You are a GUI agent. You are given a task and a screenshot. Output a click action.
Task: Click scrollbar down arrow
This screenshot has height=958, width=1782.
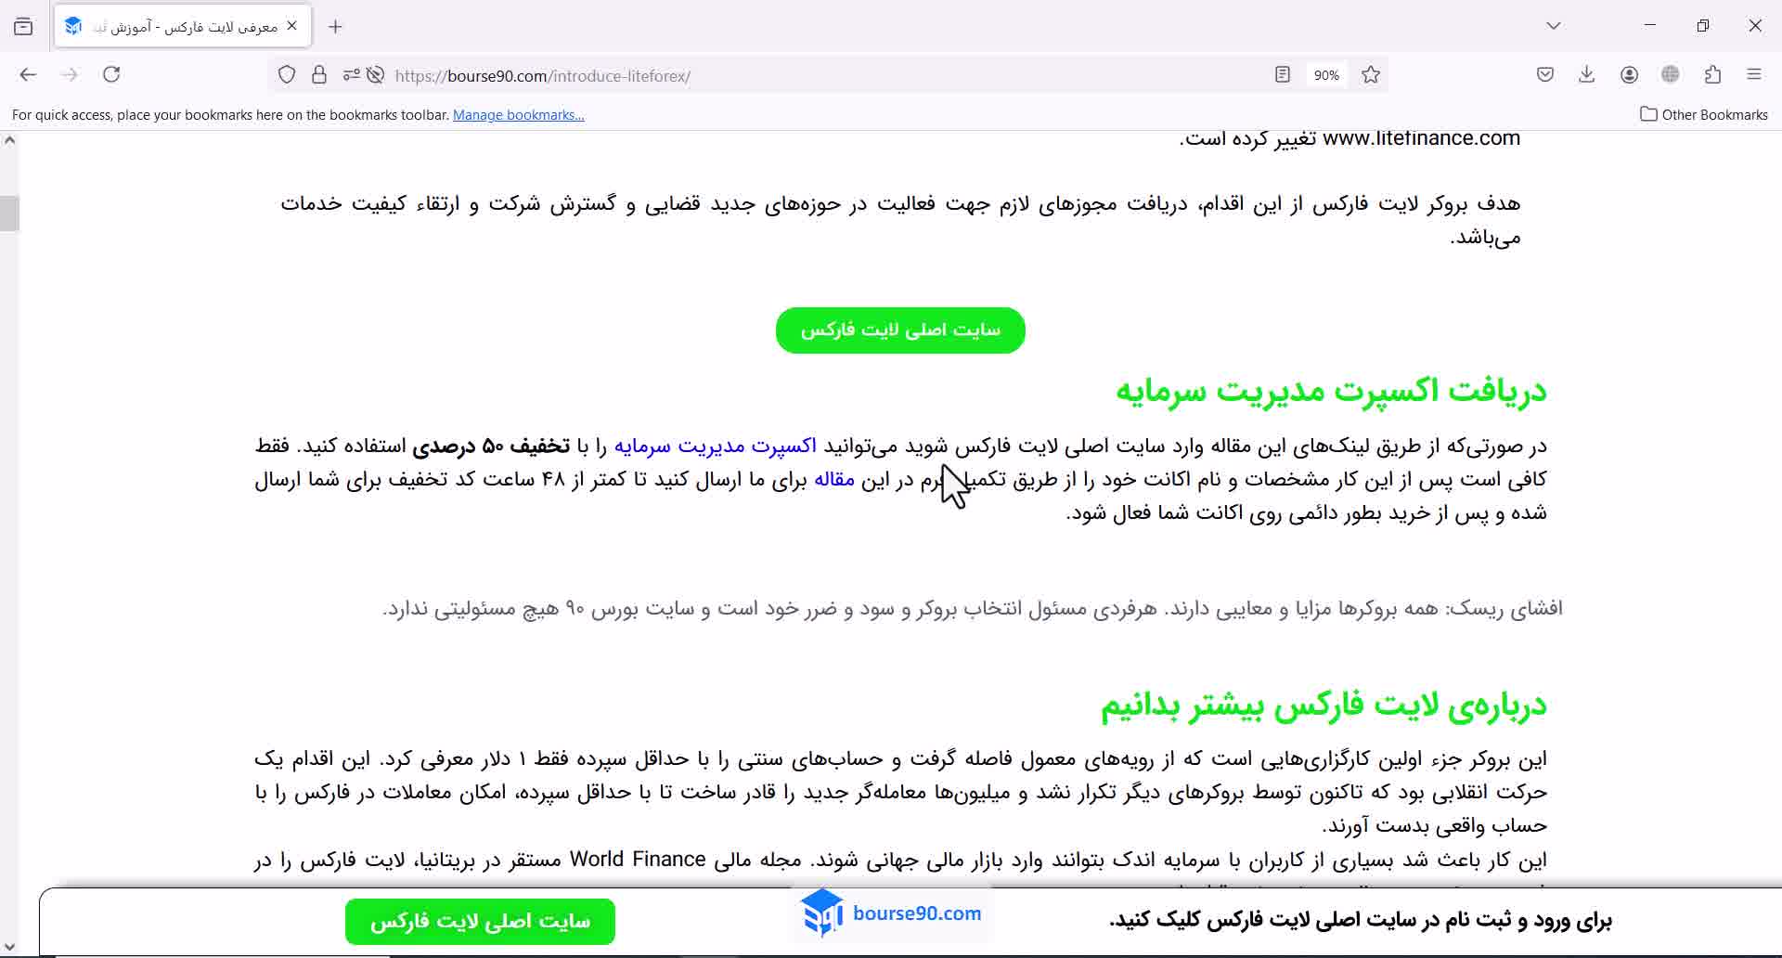9,949
